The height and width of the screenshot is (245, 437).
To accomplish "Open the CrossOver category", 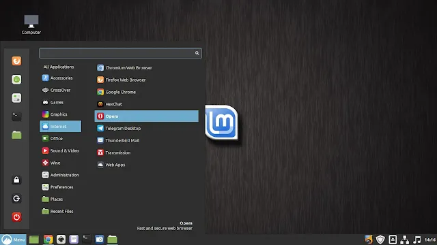I will 60,90.
